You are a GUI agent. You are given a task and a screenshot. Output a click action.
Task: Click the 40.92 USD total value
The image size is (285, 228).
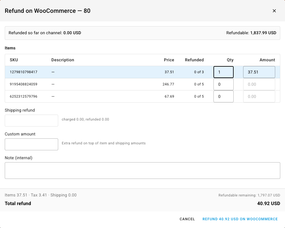(x=269, y=203)
